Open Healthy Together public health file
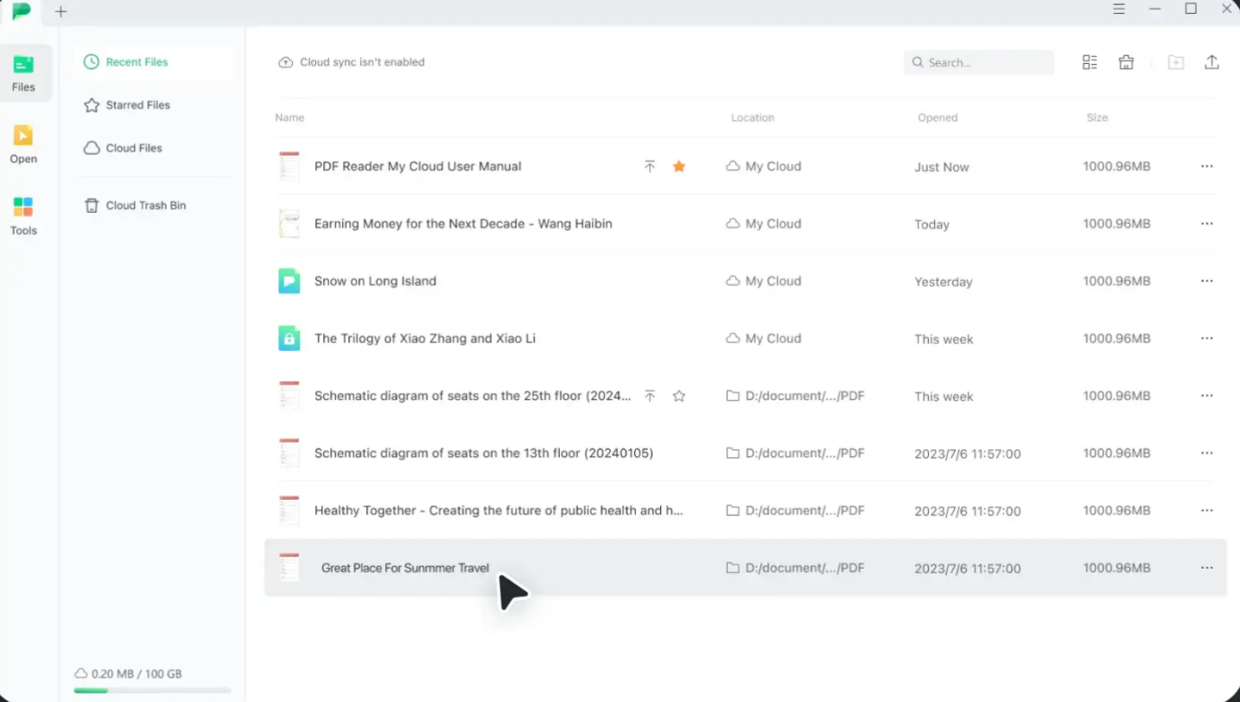This screenshot has width=1240, height=702. [x=499, y=511]
